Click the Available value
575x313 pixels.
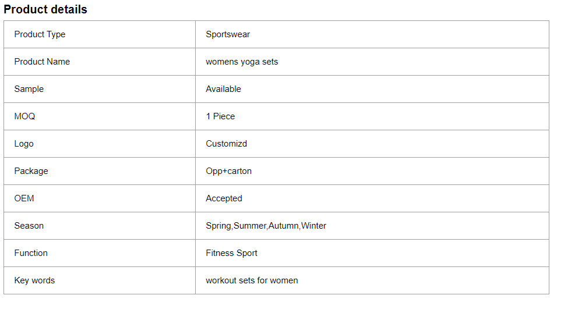coord(223,89)
